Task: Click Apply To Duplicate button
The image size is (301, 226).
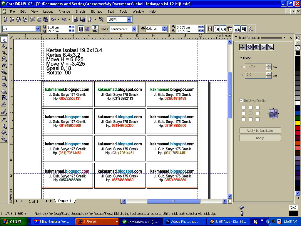Action: pyautogui.click(x=260, y=130)
